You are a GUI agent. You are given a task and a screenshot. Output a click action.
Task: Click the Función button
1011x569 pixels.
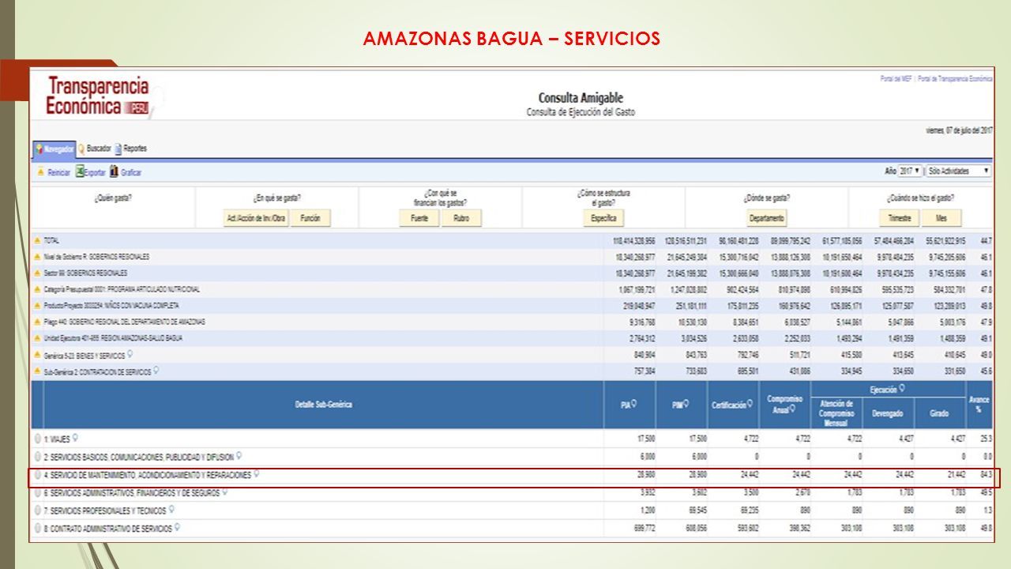310,218
